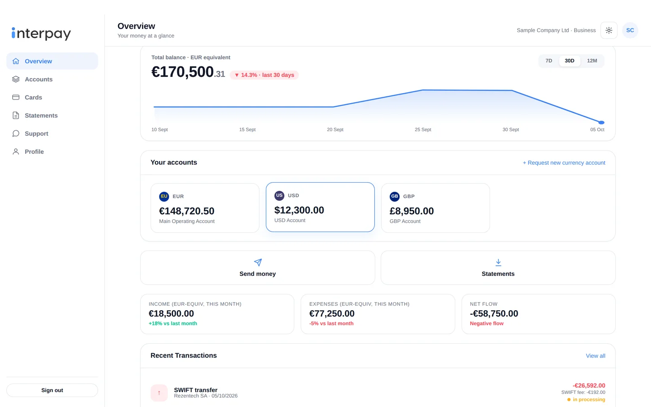Click the Send money paper plane icon
The image size is (651, 407).
click(x=258, y=262)
